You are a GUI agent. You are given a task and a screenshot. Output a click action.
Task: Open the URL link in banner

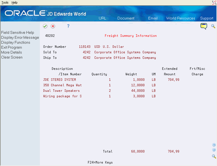(x=102, y=18)
